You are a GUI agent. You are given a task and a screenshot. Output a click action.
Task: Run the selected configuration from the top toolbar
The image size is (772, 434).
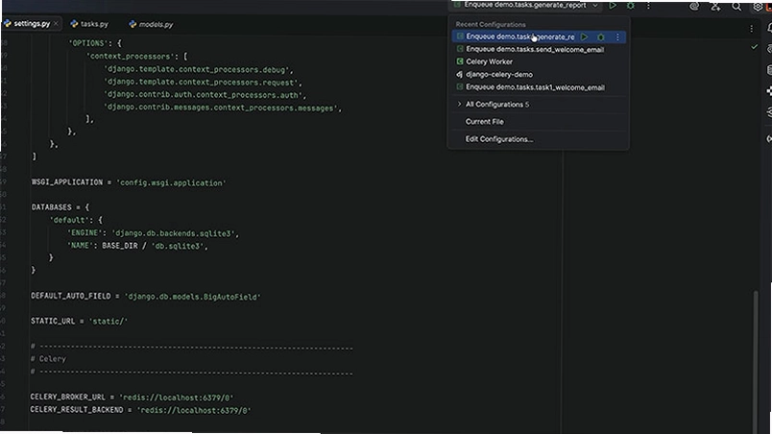[613, 6]
